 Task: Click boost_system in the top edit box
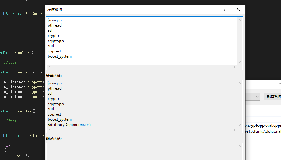tap(60, 56)
